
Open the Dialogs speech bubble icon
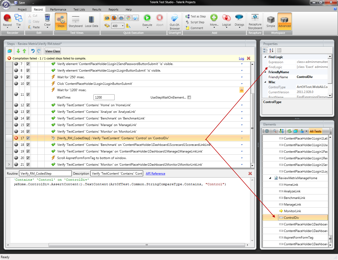(x=239, y=18)
